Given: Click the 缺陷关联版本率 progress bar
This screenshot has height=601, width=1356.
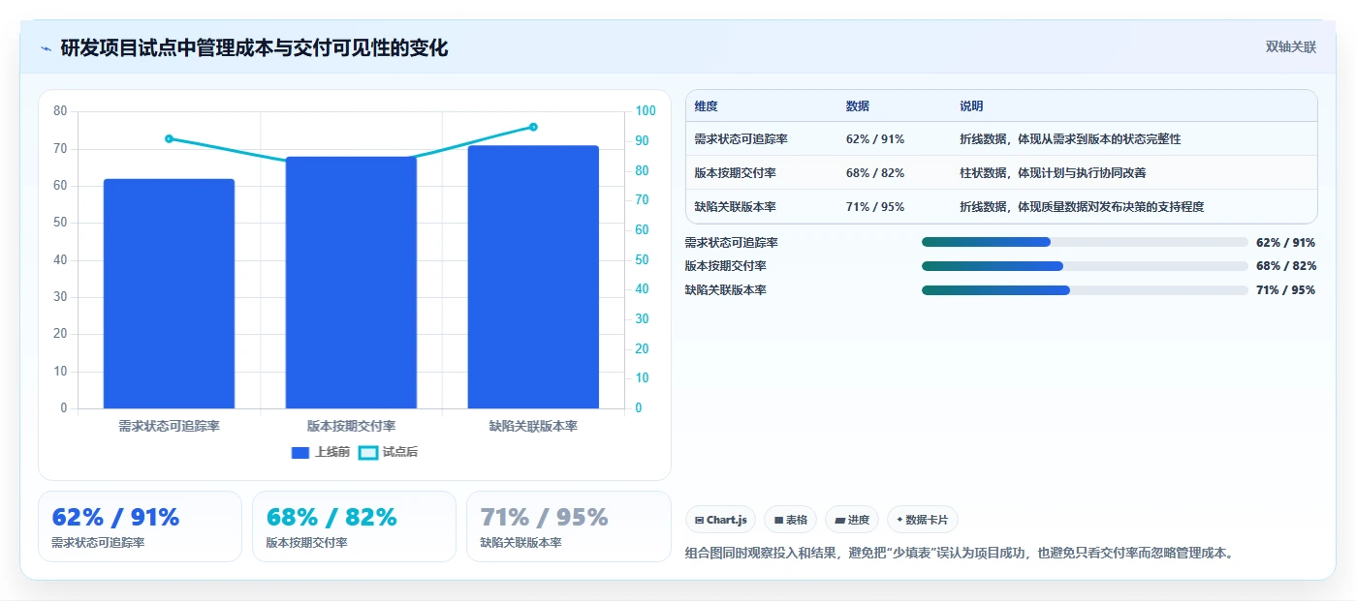Looking at the screenshot, I should tap(1085, 290).
